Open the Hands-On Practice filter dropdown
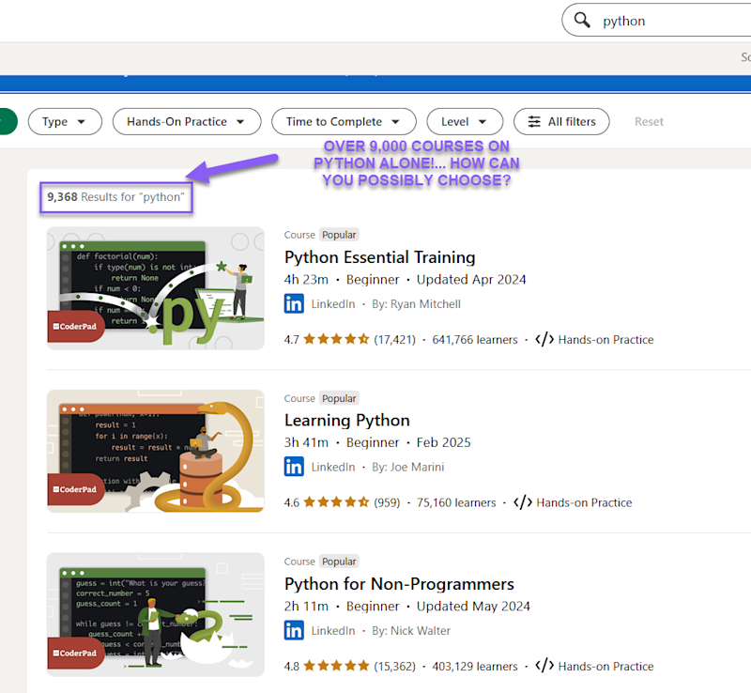Viewport: 751px width, 693px height. (187, 122)
